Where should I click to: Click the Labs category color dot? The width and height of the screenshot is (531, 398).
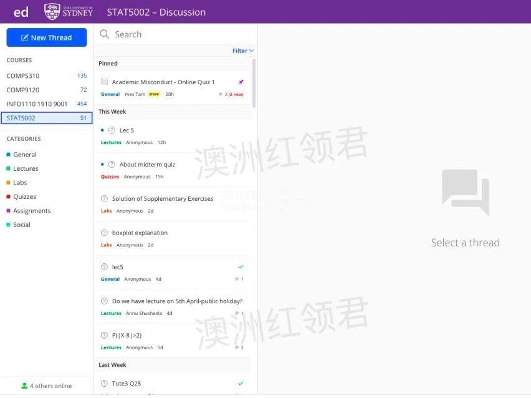point(8,183)
